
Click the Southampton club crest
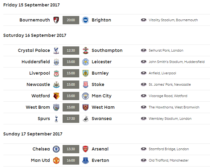tap(85, 50)
